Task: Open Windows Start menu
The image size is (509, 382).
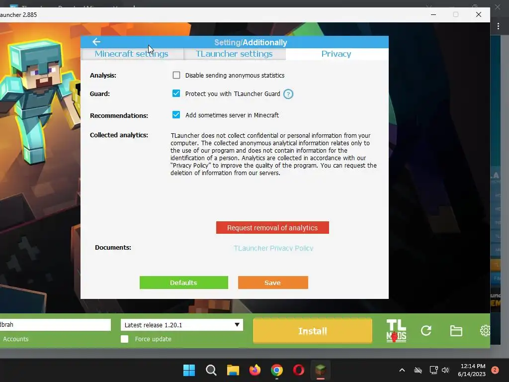Action: [x=189, y=370]
